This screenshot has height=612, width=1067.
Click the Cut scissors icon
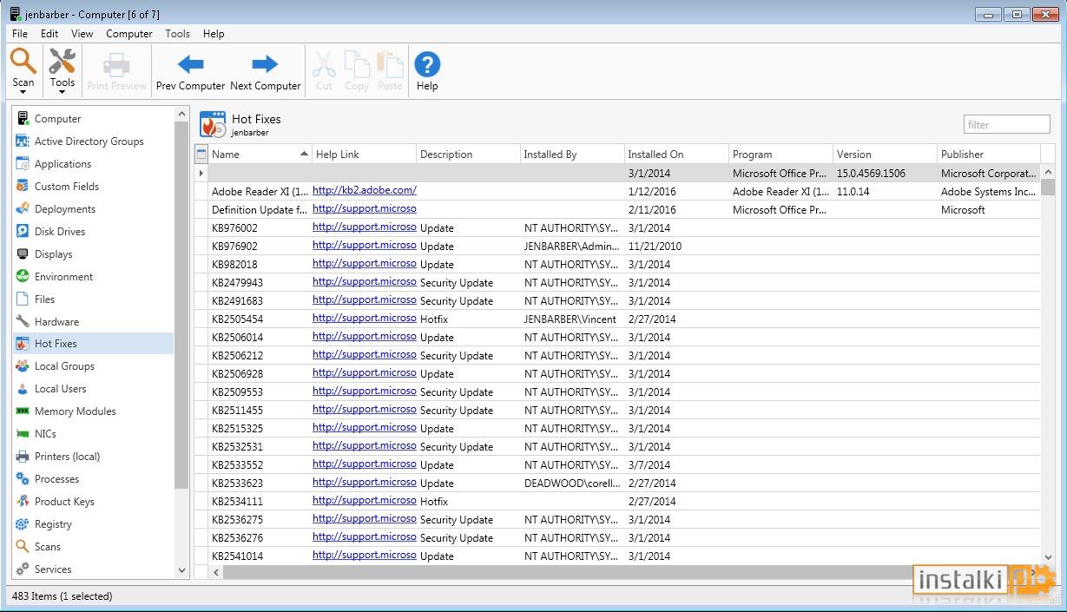(324, 64)
